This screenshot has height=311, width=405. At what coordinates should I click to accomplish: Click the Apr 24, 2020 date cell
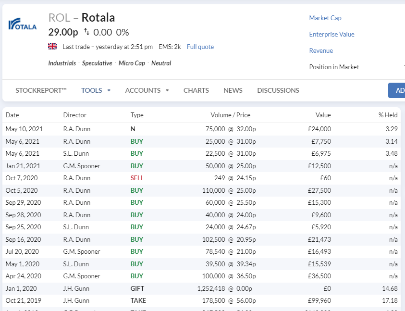click(24, 276)
